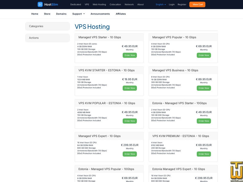The image size is (243, 182).
Task: Go to Home in secondary navigation
Action: click(35, 14)
